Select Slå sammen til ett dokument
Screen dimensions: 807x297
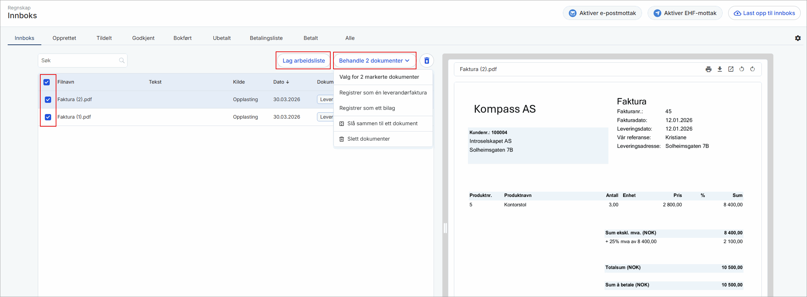(382, 123)
